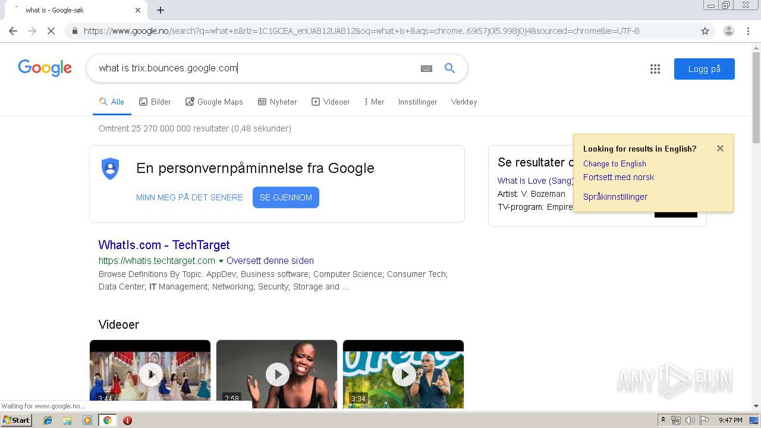Click the Google logo
The width and height of the screenshot is (761, 428).
click(x=45, y=68)
